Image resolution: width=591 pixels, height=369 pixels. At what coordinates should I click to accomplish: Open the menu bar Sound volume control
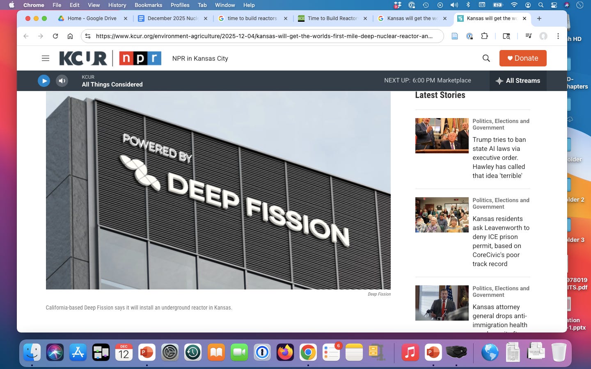tap(454, 5)
